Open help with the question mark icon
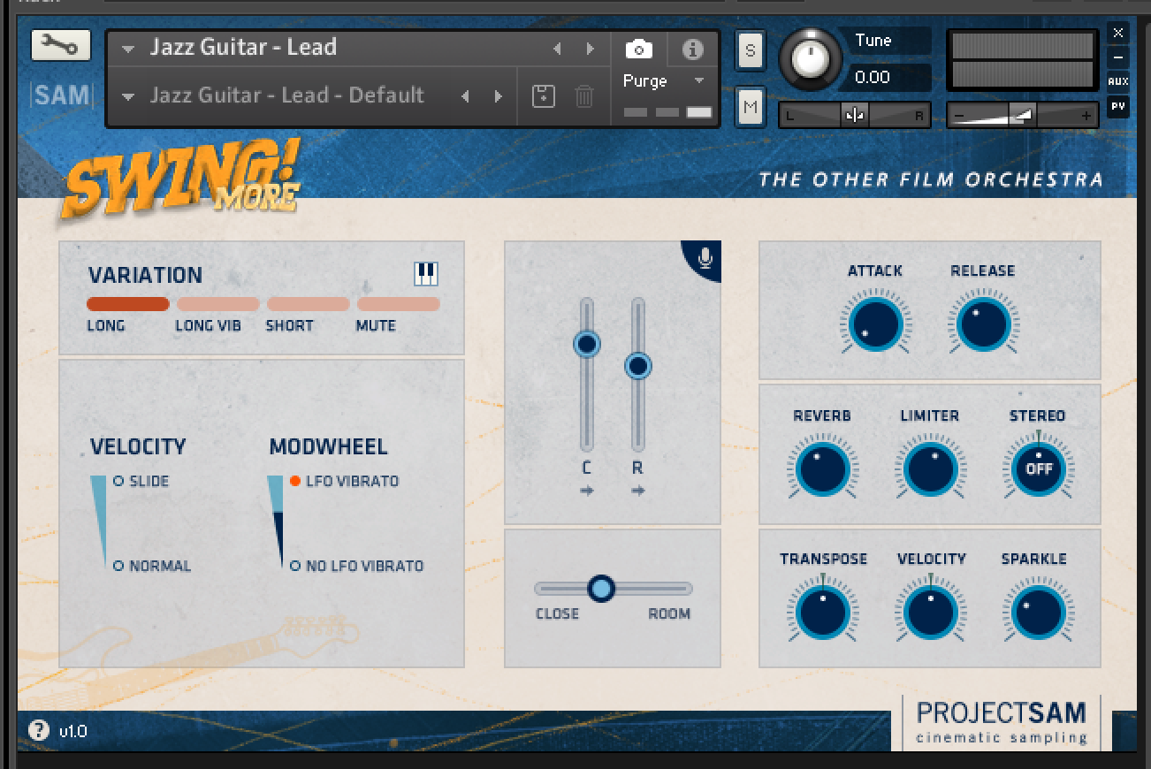This screenshot has width=1151, height=769. 38,730
